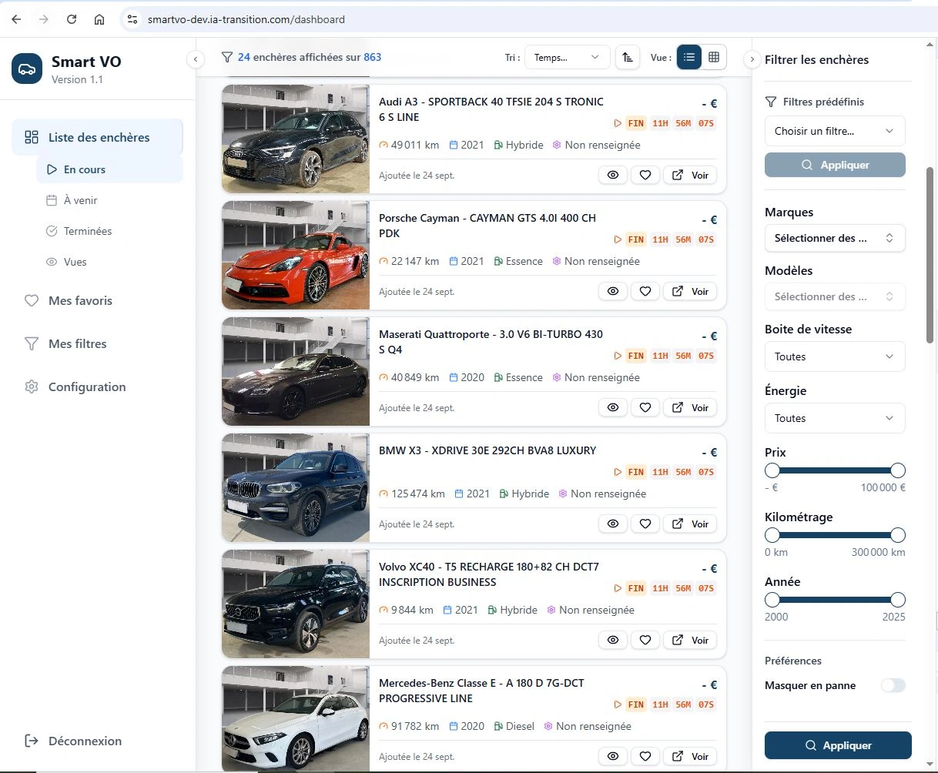Screen dimensions: 938x773
Task: Open Audi A3 auction with Voir button
Action: coord(690,175)
